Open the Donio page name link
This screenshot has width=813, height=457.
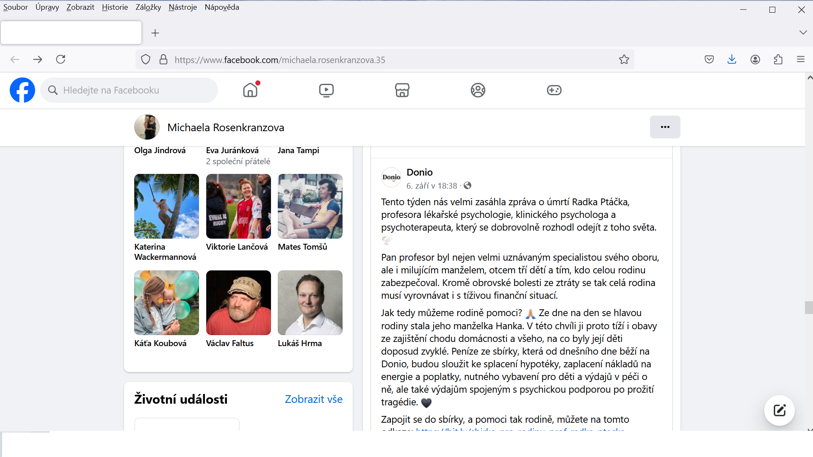[x=419, y=172]
